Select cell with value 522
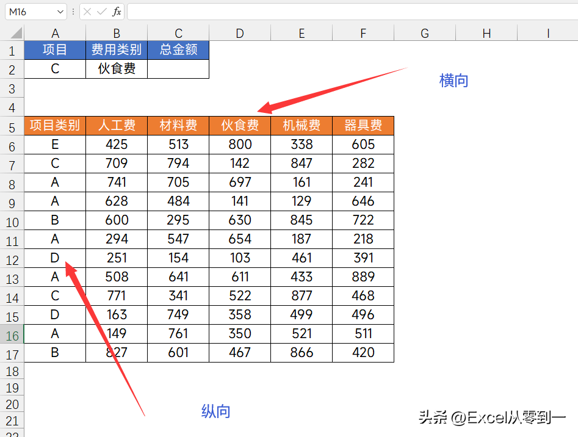Viewport: 578px width, 437px height. (240, 296)
